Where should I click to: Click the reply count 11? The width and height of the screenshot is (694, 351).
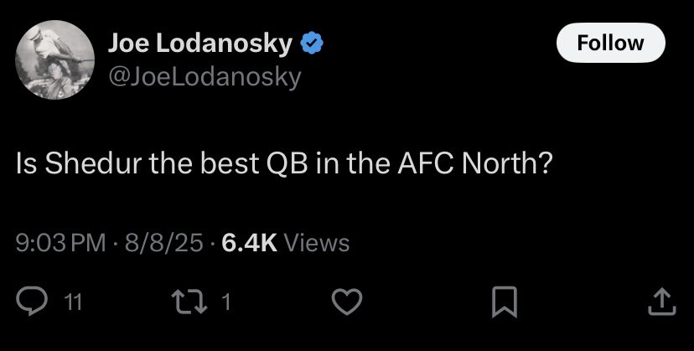point(73,302)
